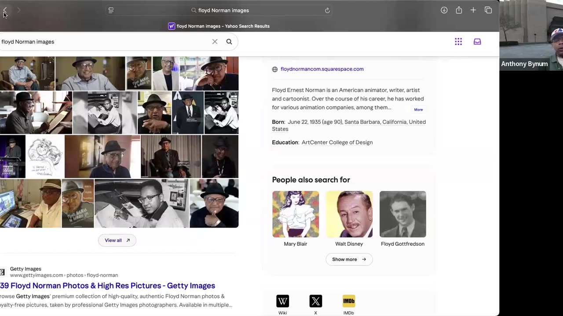Open the Yahoo apps grid icon

pos(458,42)
